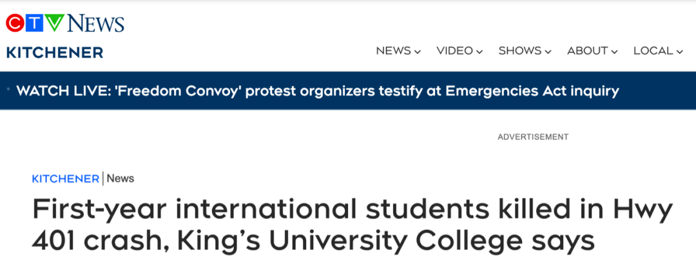Expand the chevron arrow next to SHOWS
Viewport: 696px width, 271px height.
pyautogui.click(x=548, y=52)
